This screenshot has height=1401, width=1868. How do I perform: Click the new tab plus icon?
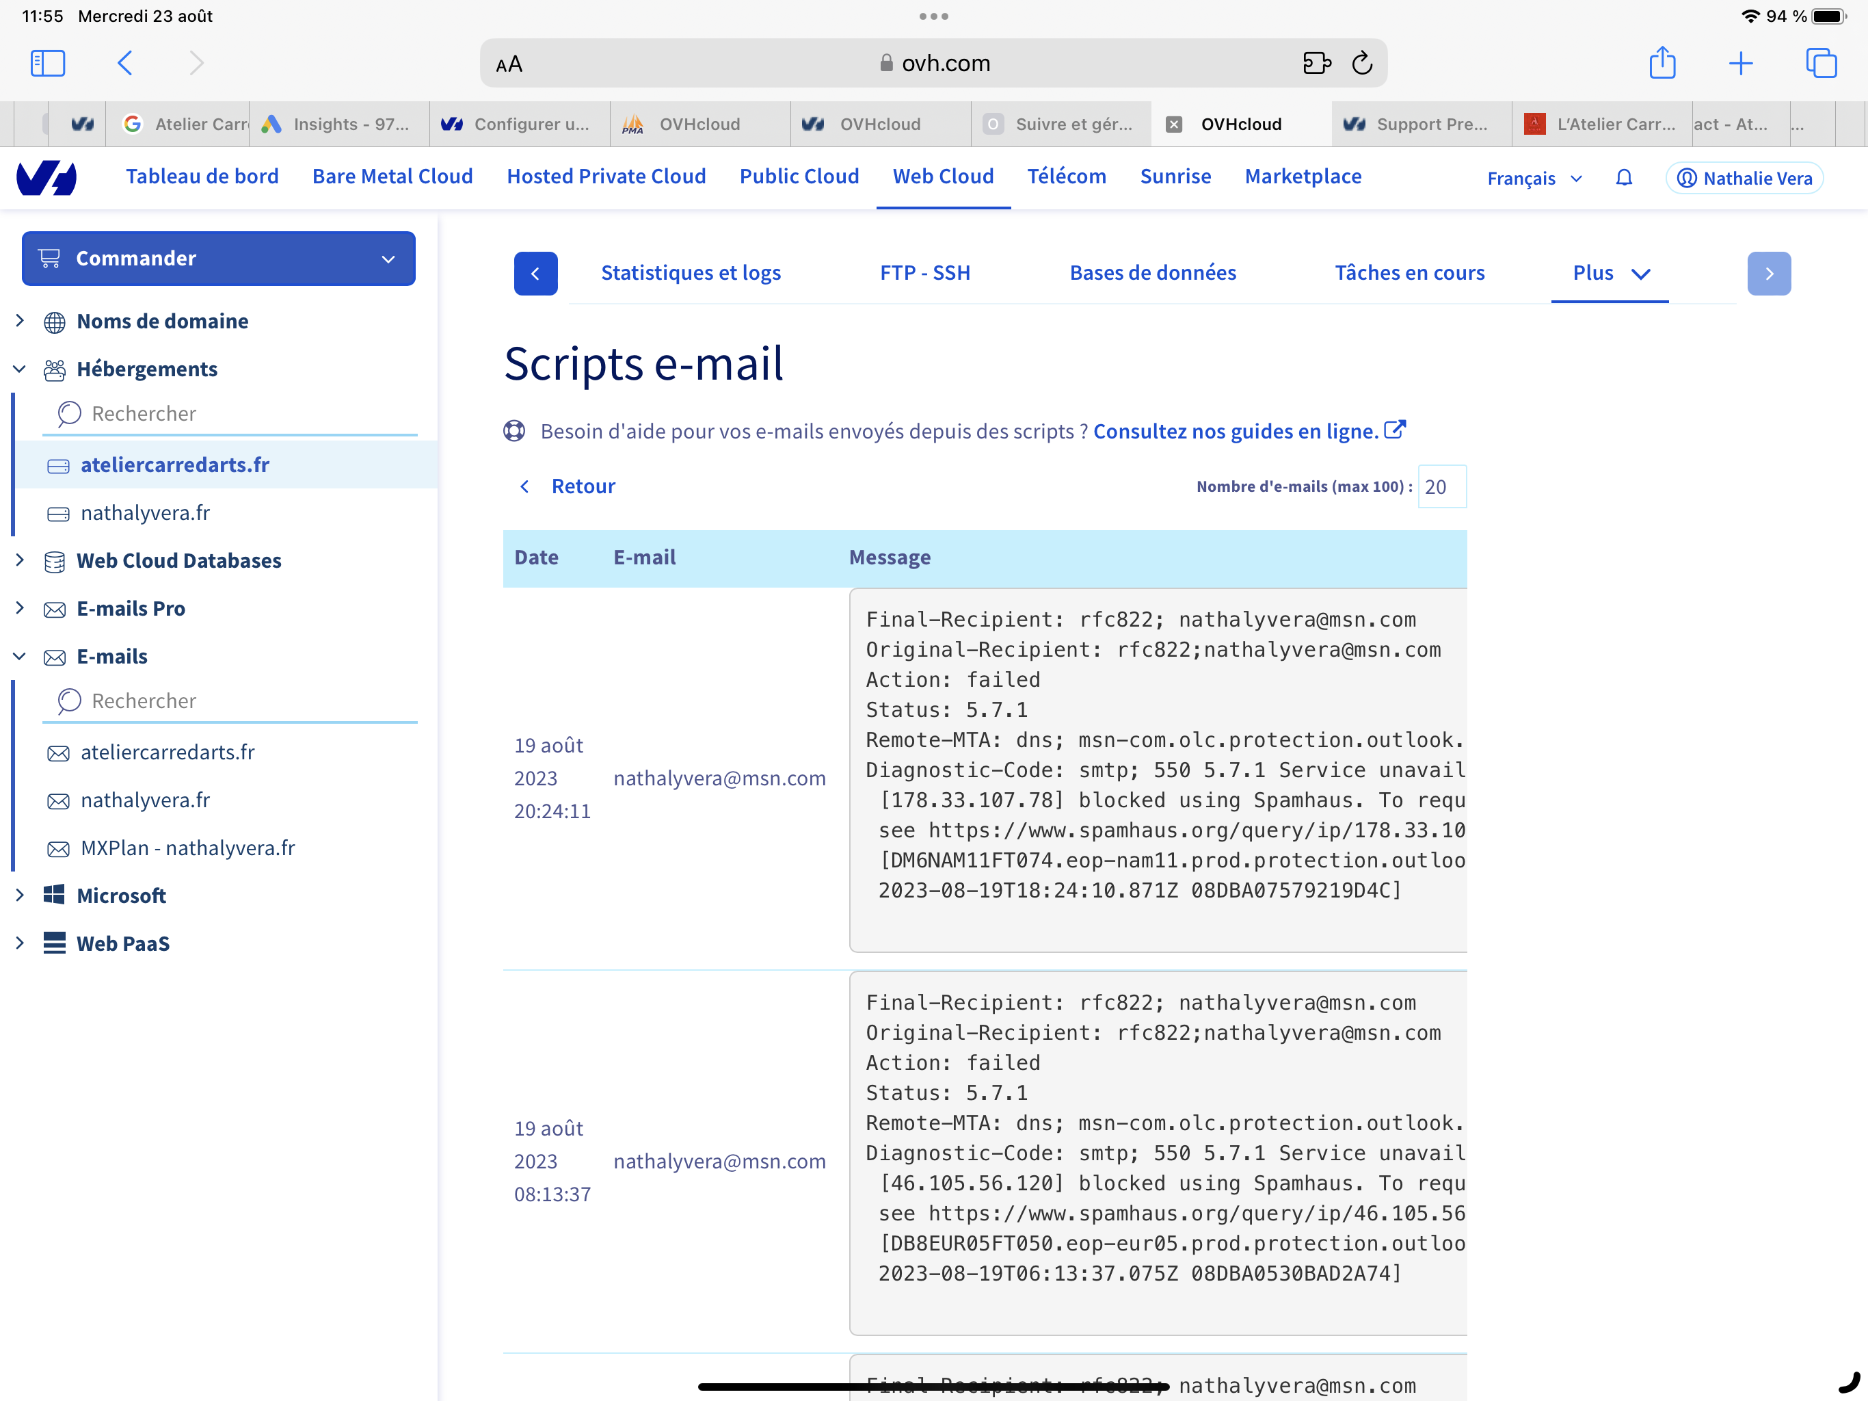1741,64
